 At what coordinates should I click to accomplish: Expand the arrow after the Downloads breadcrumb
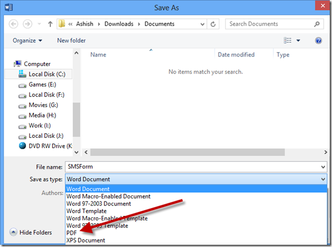(139, 24)
